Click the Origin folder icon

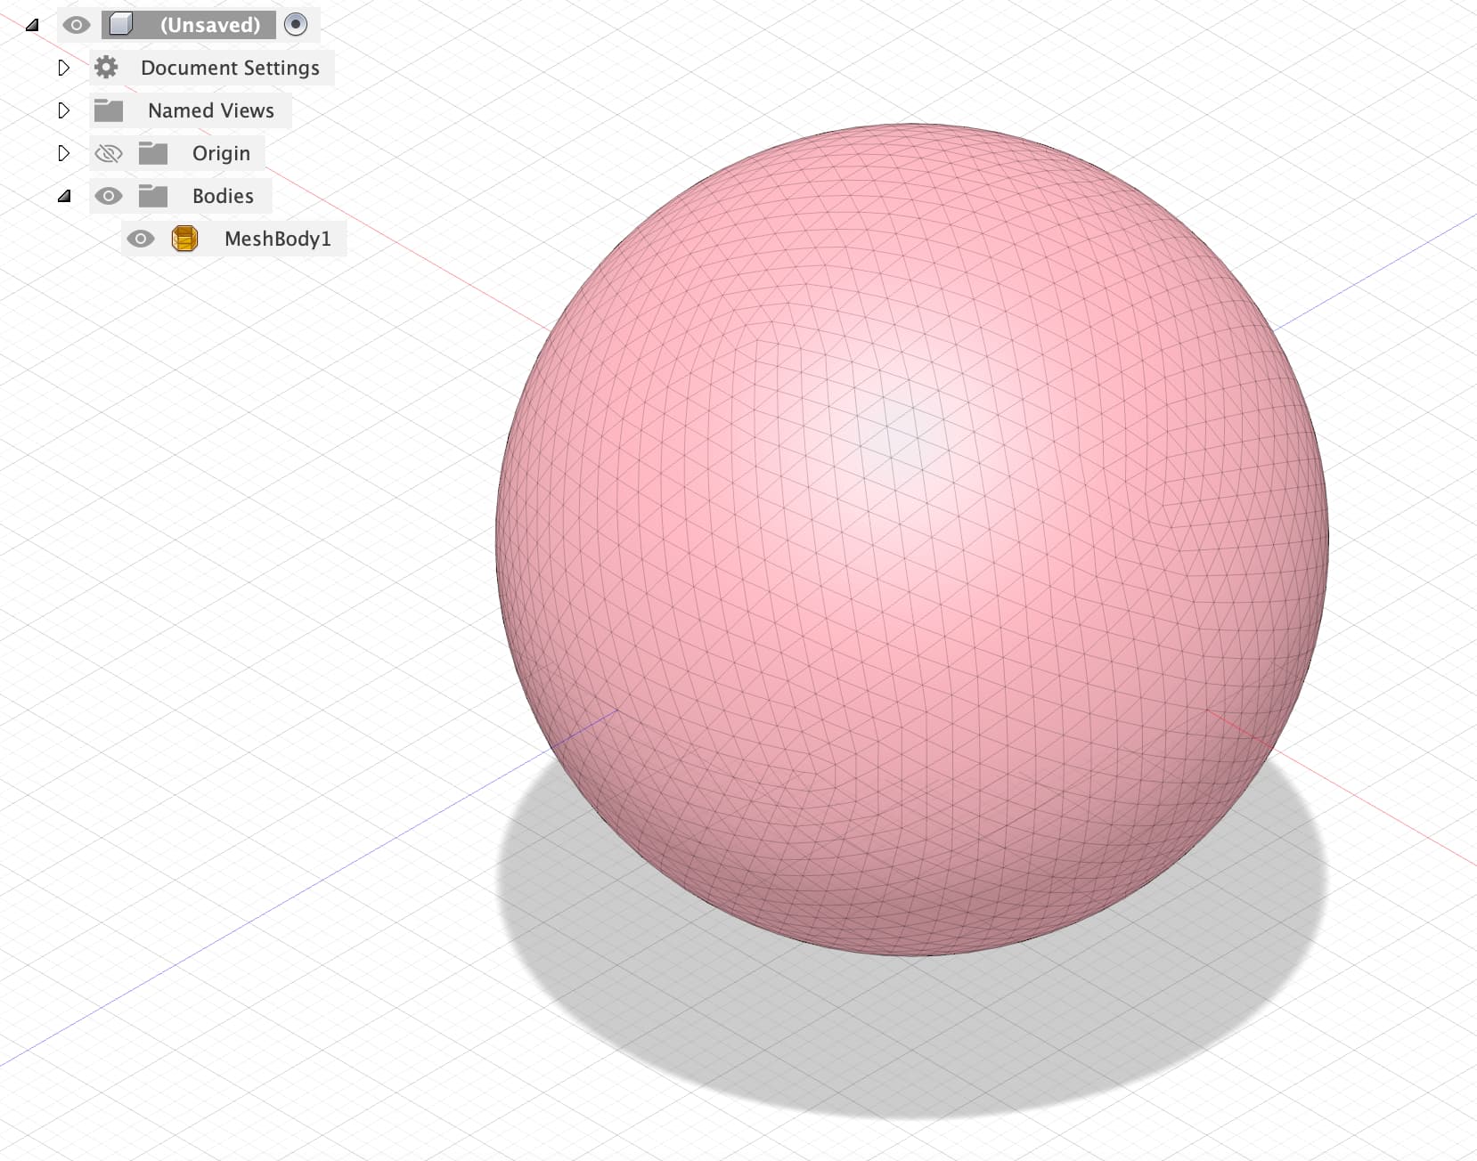click(153, 152)
